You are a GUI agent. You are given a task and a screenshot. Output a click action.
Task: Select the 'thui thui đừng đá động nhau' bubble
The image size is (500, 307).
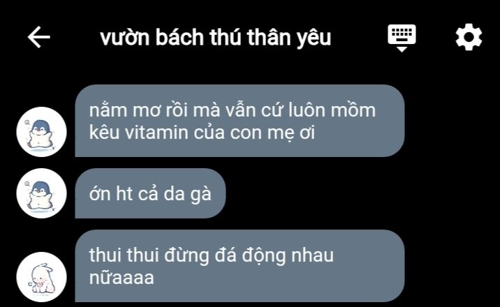click(x=240, y=266)
